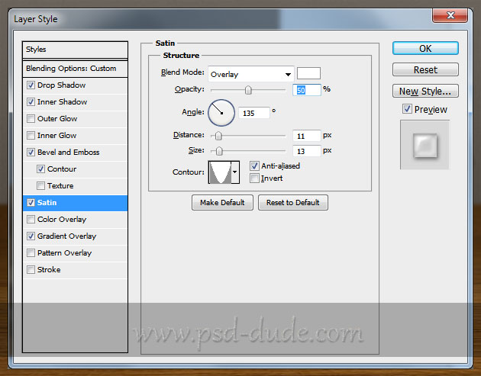Toggle the Preview checkbox
Screen dimensions: 481x376
[407, 109]
